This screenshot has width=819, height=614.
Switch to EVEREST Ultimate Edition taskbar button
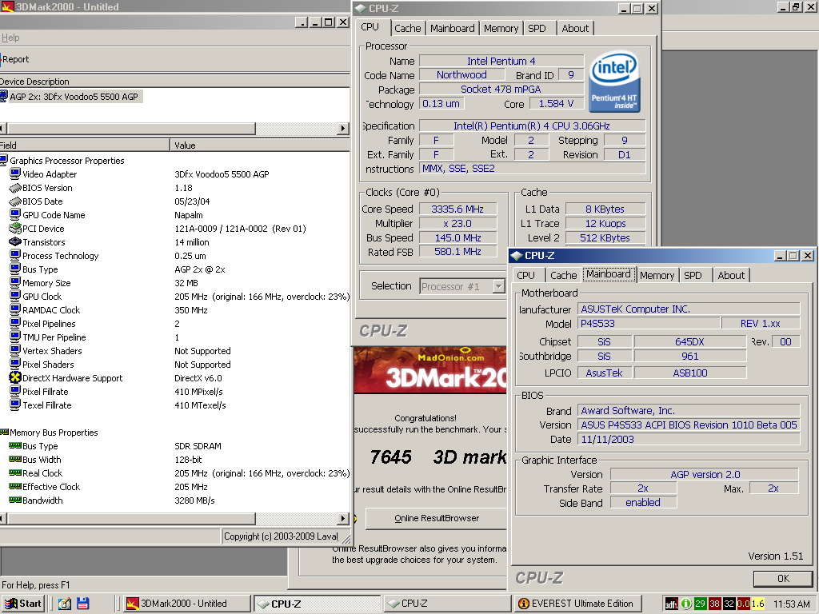pos(577,604)
